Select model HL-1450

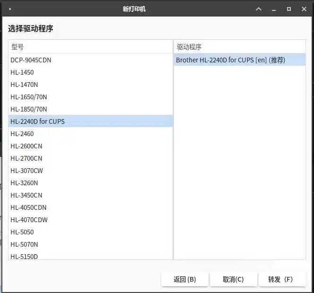click(90, 72)
